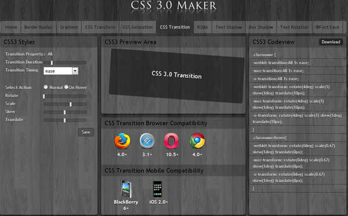Open the @Font Face tab

[x=327, y=27]
